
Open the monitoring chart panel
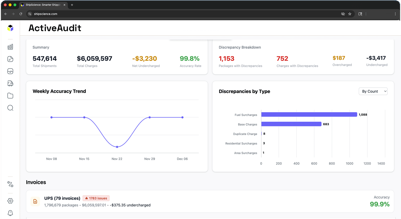tap(10, 71)
